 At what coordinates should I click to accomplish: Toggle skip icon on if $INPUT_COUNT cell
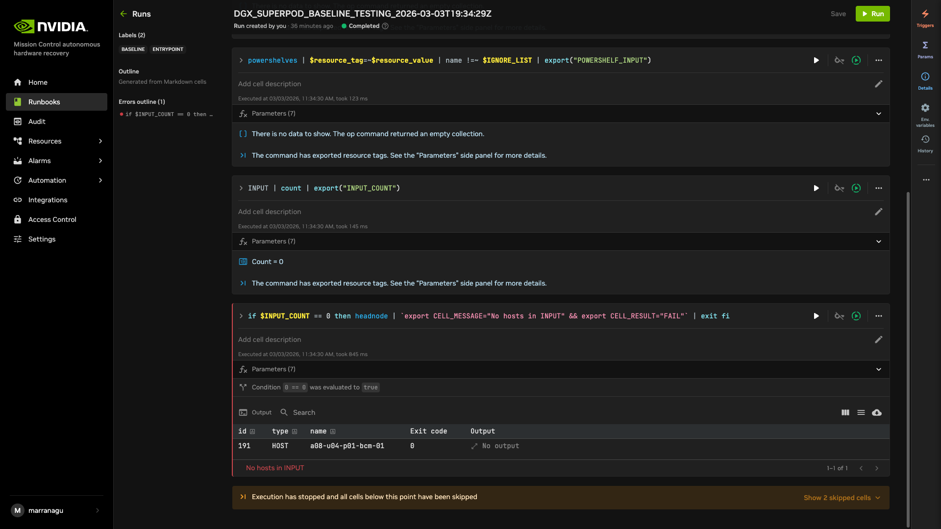(840, 316)
